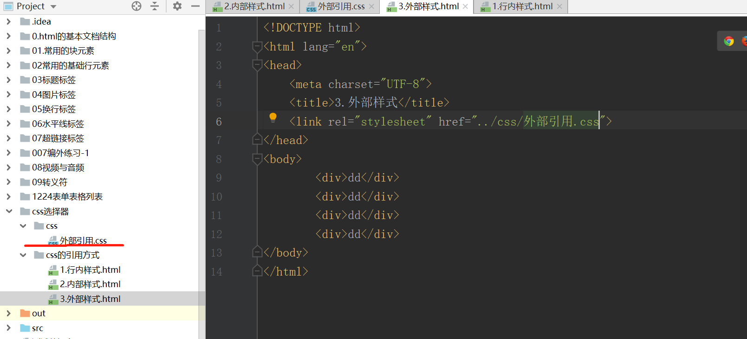
Task: Hide the Project tool window
Action: (195, 6)
